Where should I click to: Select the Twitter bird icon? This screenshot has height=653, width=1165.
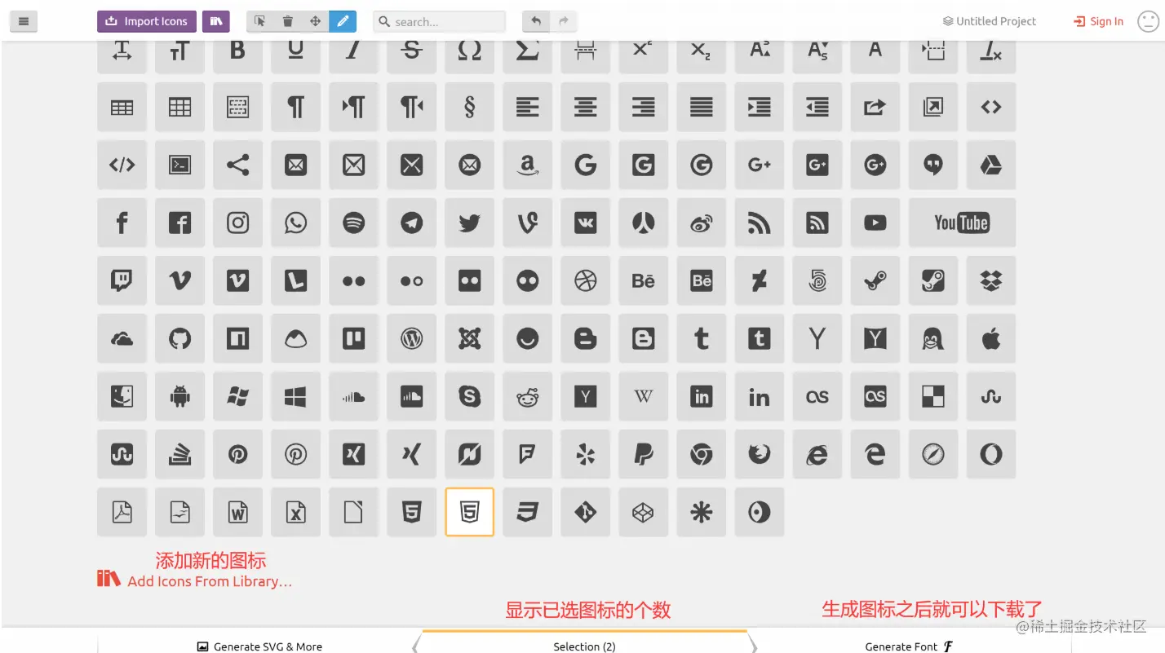click(x=470, y=223)
